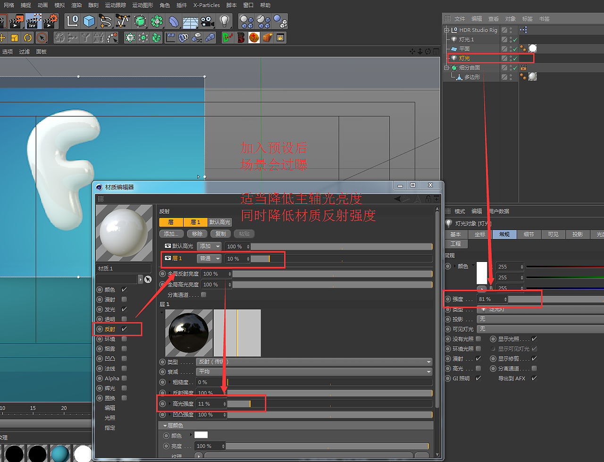
Task: Click material picker arrow in material editor
Action: (148, 279)
